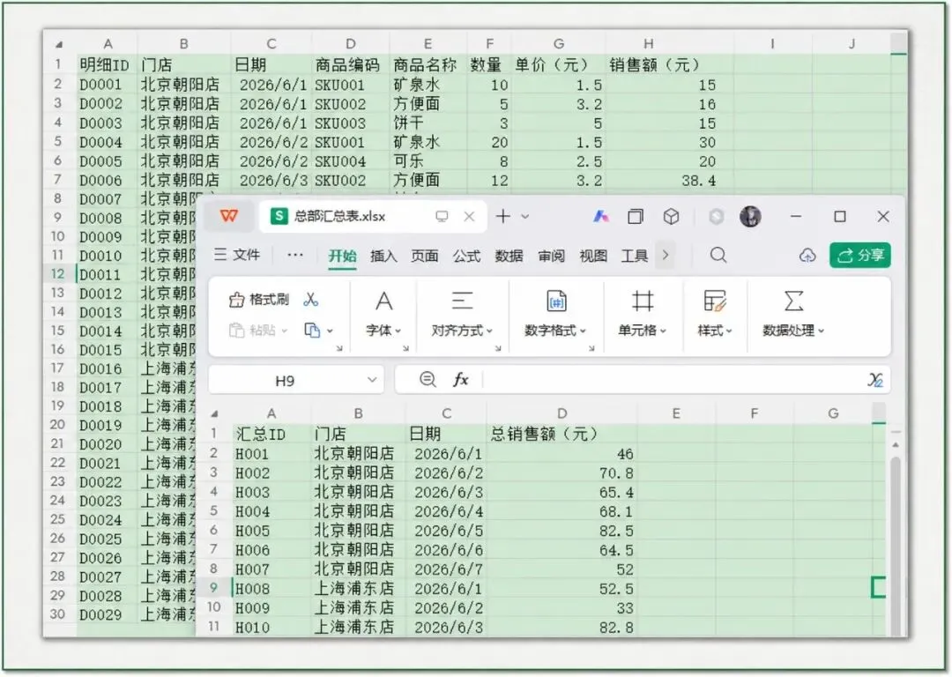This screenshot has width=952, height=677.
Task: Expand more ribbon tabs chevron
Action: click(666, 256)
